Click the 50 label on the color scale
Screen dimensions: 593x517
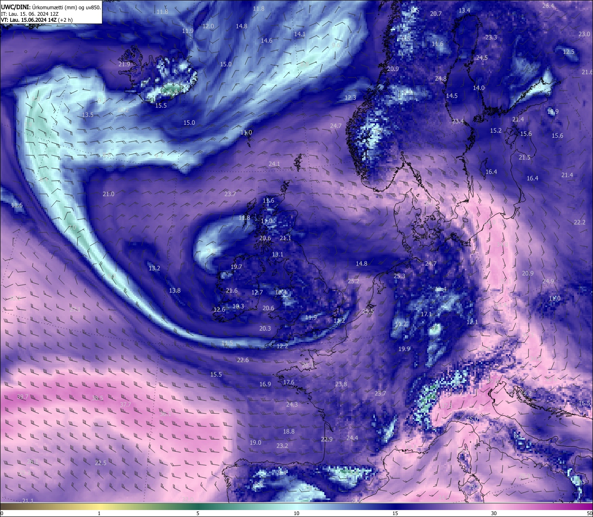coord(589,513)
